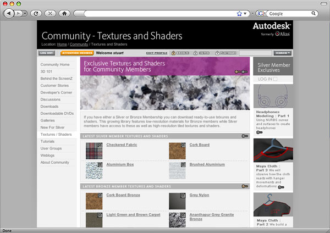Image resolution: width=330 pixels, height=233 pixels.
Task: Click into the site search text field
Action: pos(255,53)
